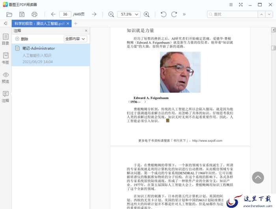Add a new tab with plus button

[76, 23]
